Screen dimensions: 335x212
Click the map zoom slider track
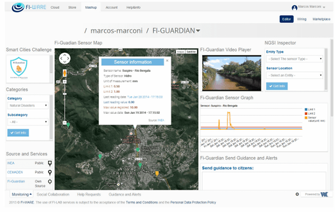coord(65,103)
